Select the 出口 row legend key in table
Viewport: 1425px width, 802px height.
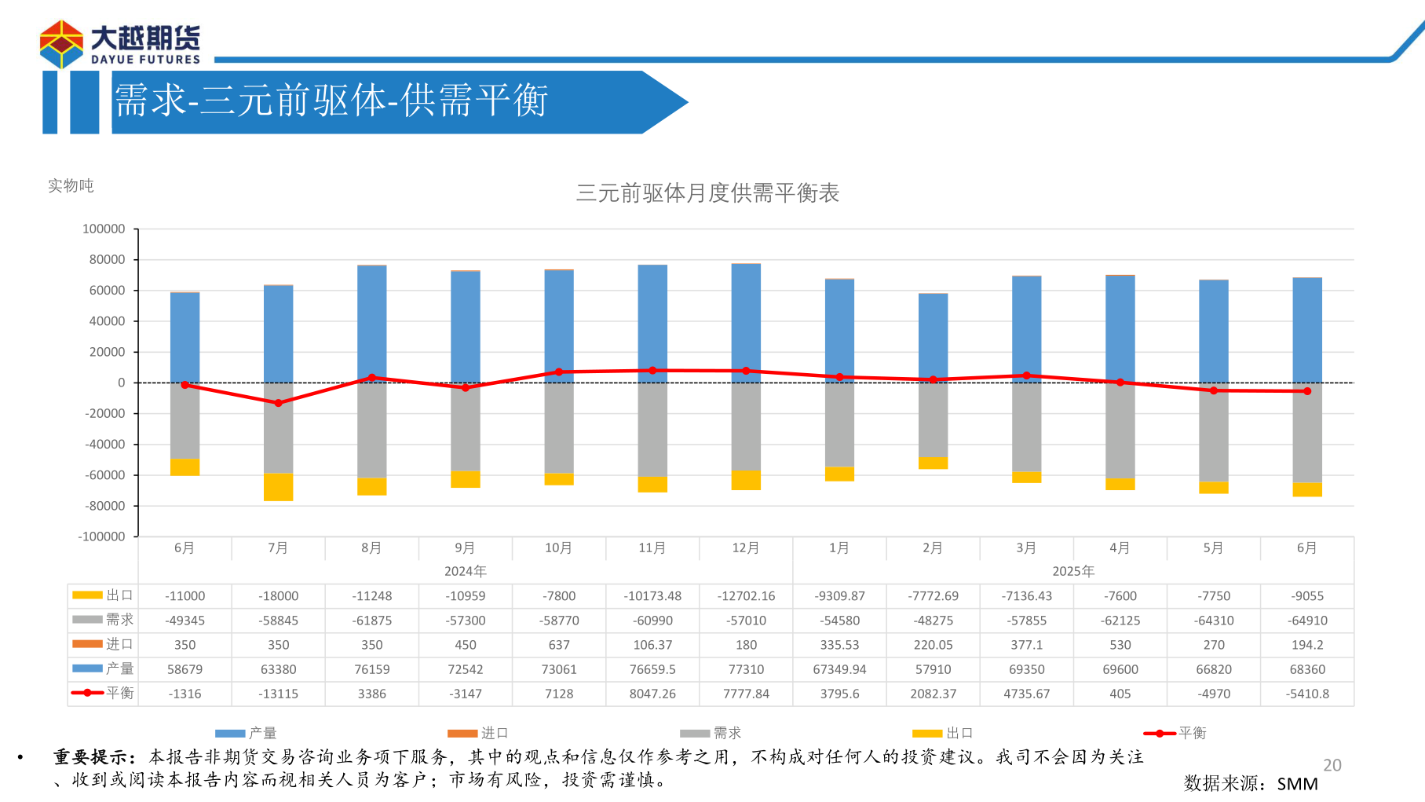(87, 595)
